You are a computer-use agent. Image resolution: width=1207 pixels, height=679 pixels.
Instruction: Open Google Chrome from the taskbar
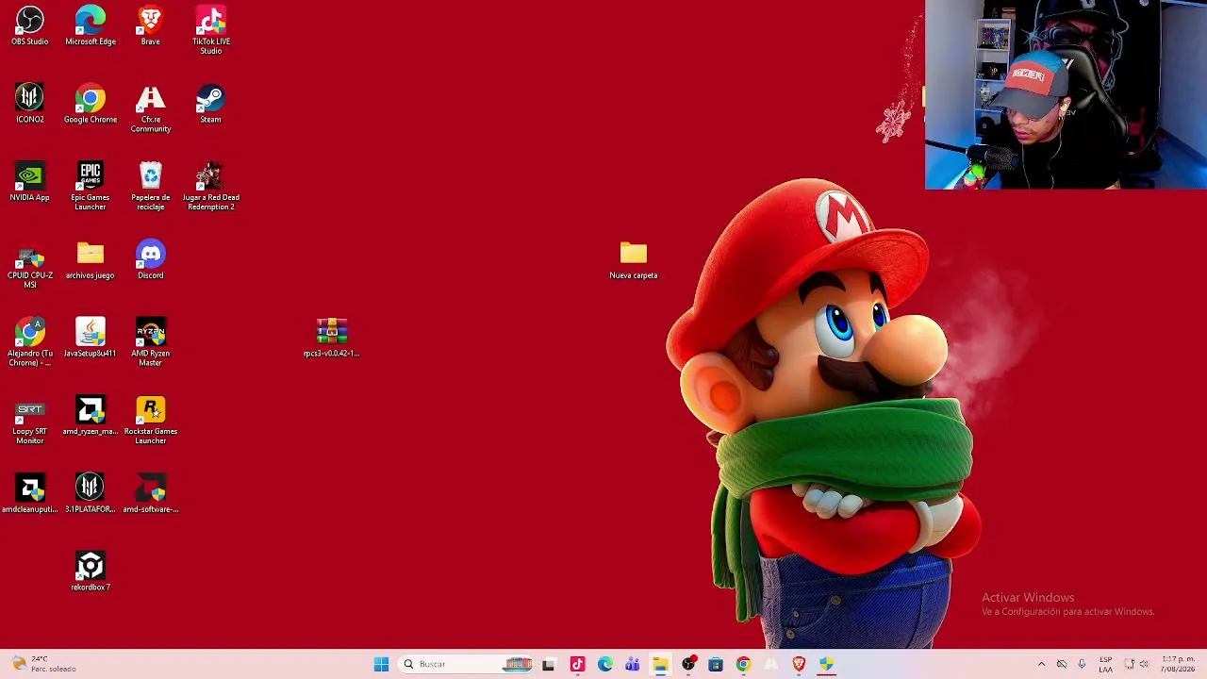pos(743,664)
